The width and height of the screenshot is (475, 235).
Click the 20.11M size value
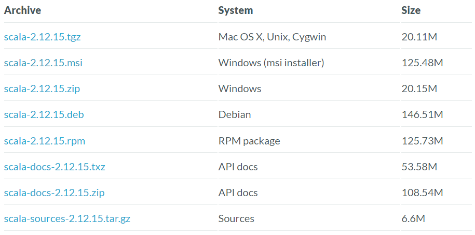[x=419, y=37]
